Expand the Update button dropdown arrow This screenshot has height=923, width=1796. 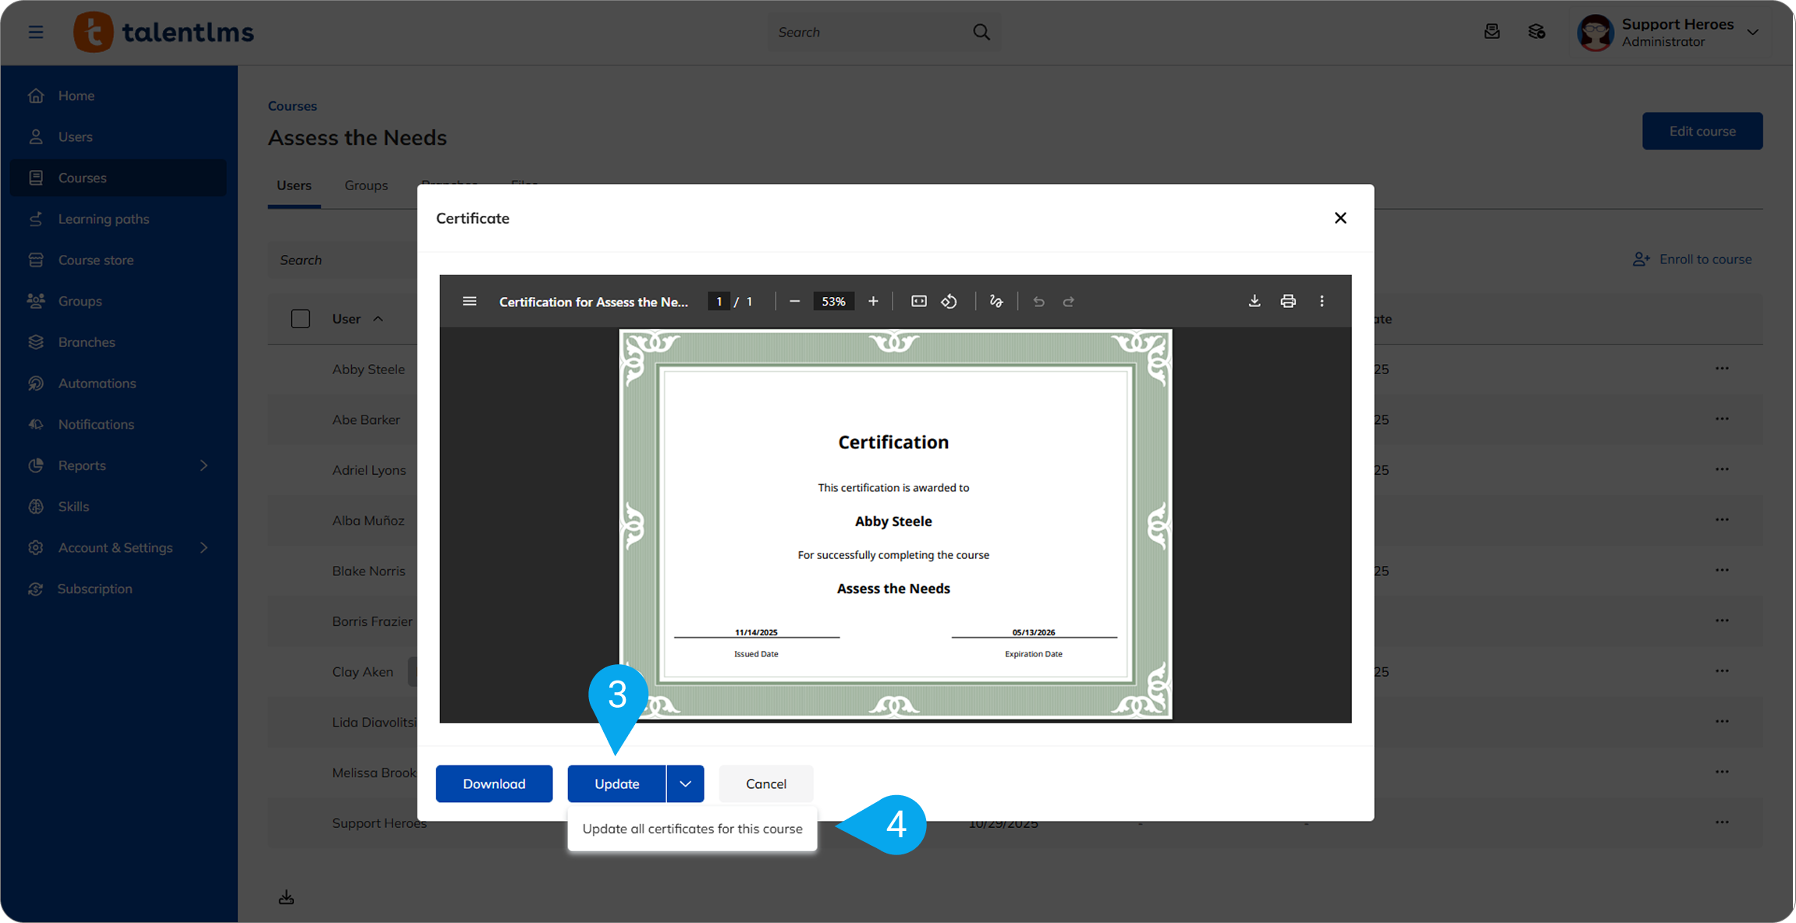685,783
